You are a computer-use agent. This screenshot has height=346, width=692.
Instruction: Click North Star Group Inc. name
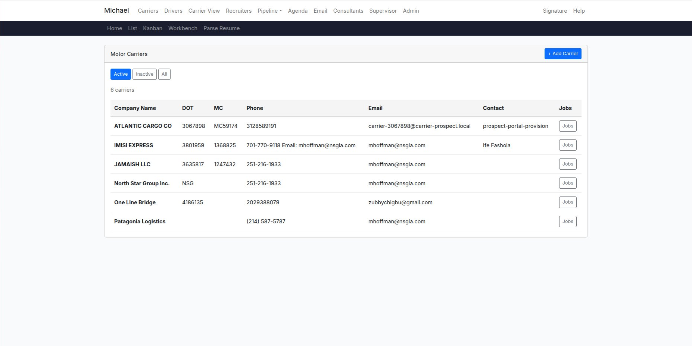142,183
